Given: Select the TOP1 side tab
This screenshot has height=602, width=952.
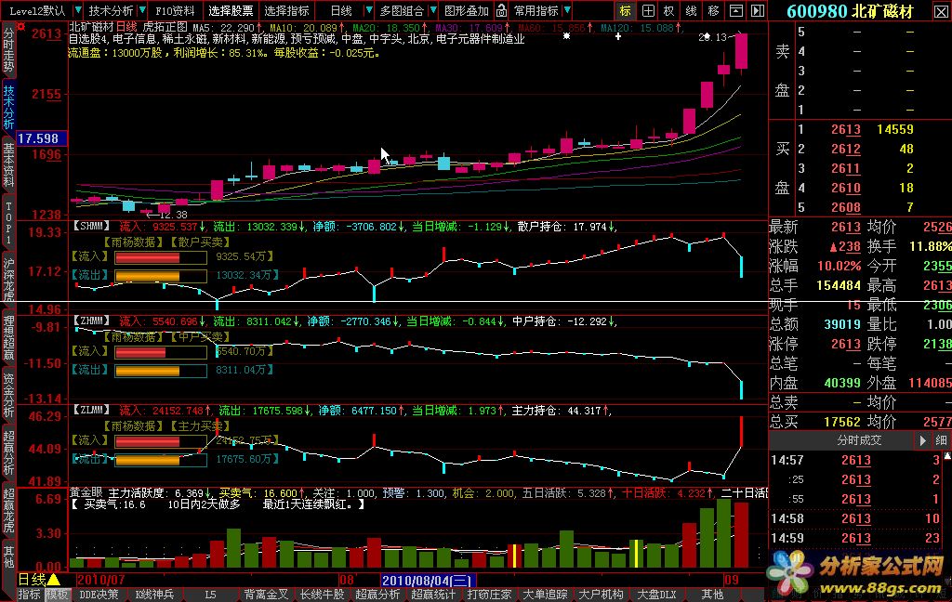Looking at the screenshot, I should [x=8, y=223].
